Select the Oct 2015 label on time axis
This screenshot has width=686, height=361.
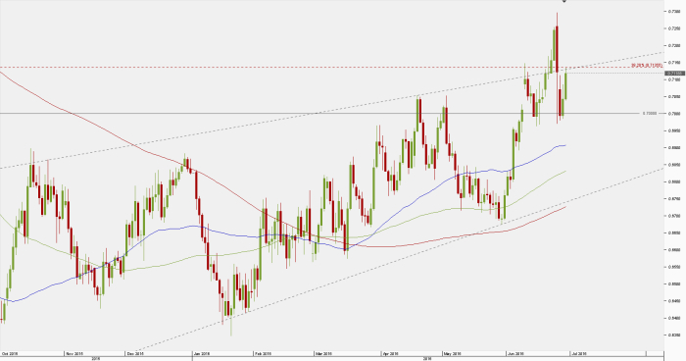tap(10, 354)
